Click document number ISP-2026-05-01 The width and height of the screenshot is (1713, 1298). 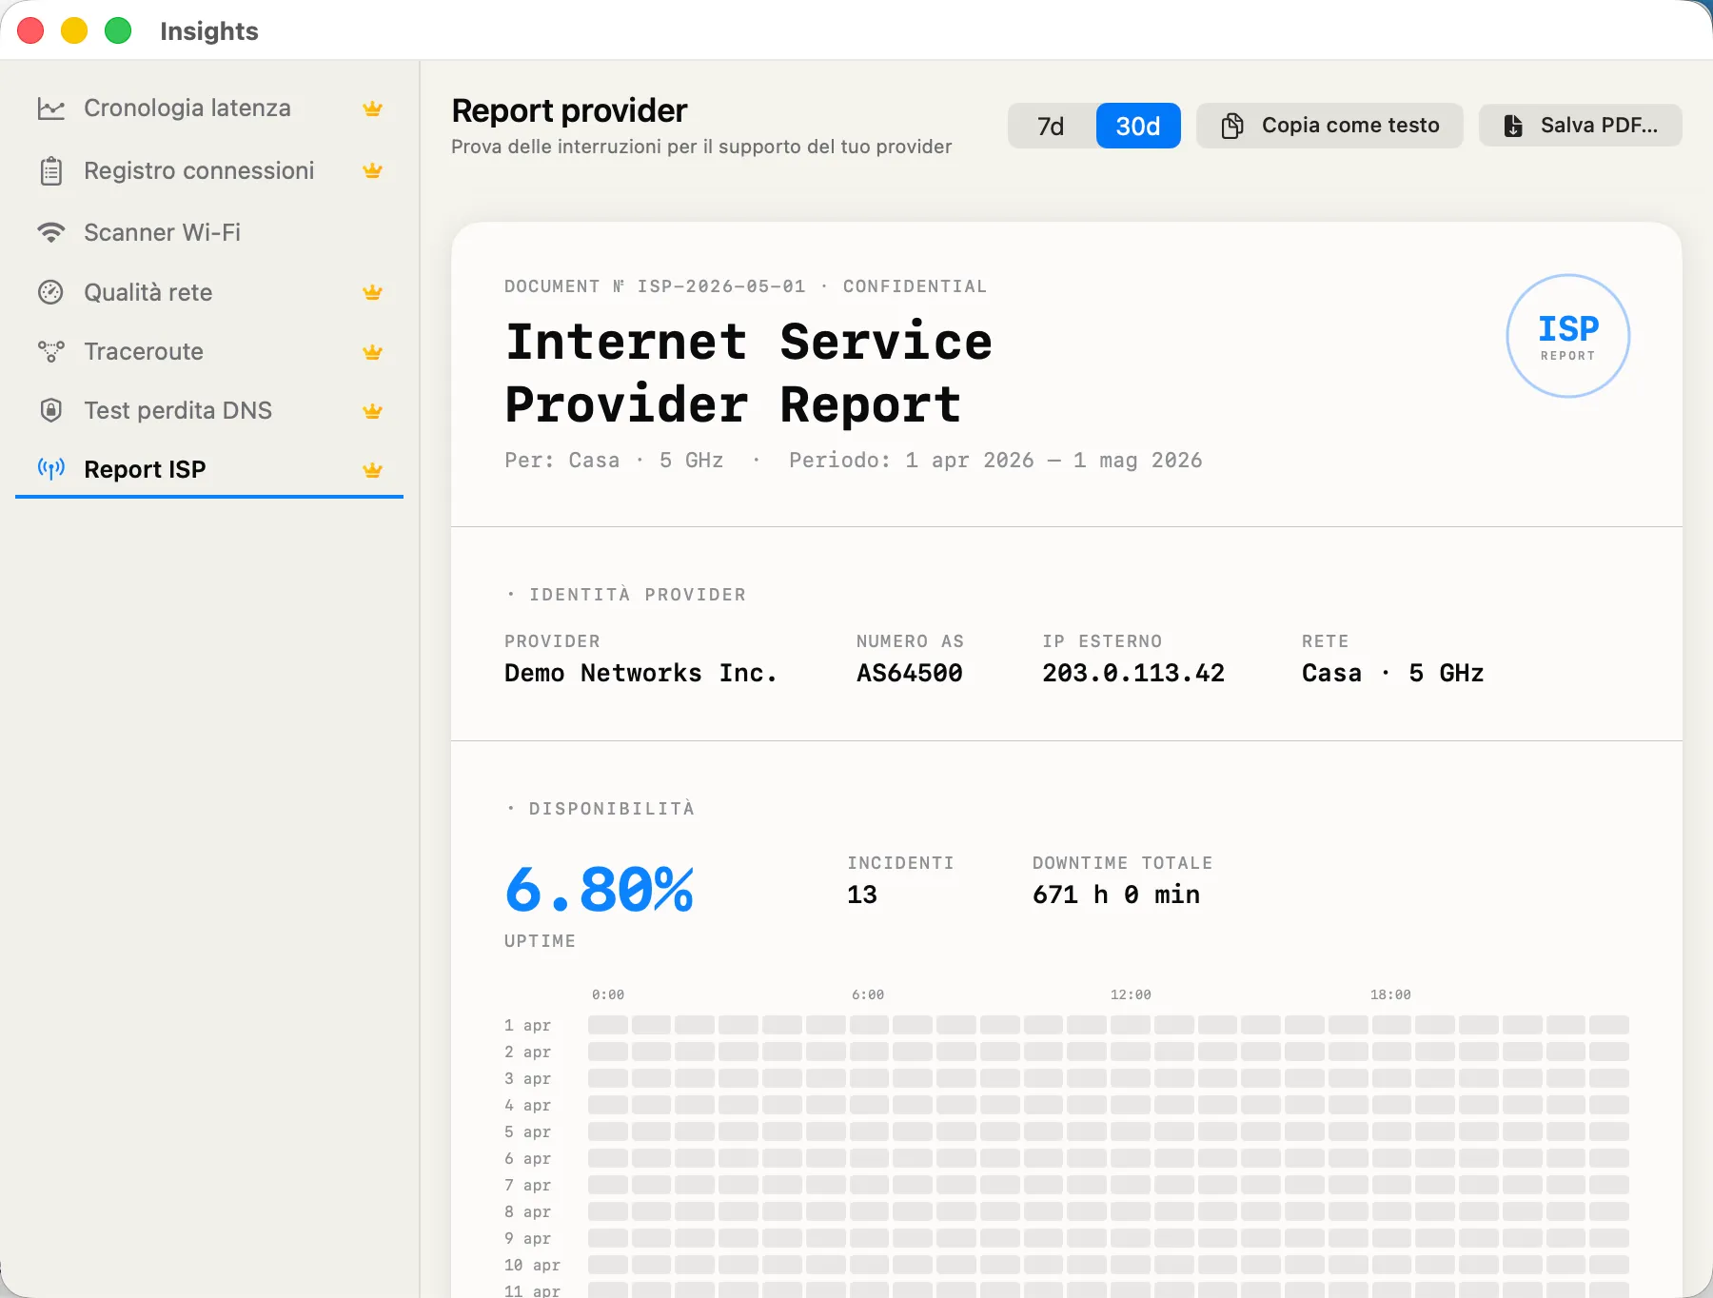point(721,286)
